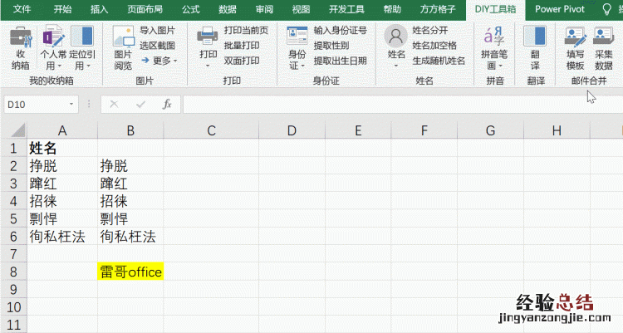Expand the Name Box dropdown arrow
Viewport: 623px width, 333px height.
click(x=71, y=104)
